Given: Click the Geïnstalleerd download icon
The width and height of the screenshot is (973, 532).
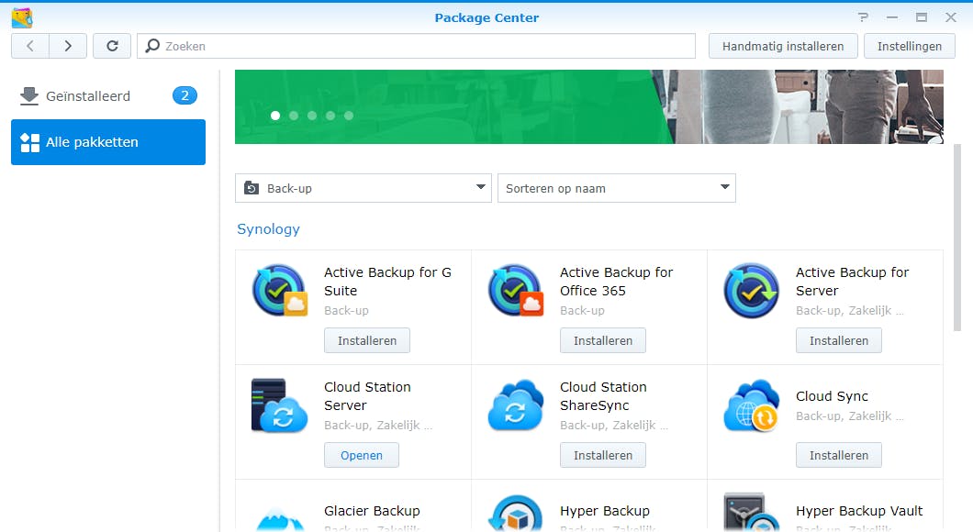Looking at the screenshot, I should pos(29,96).
